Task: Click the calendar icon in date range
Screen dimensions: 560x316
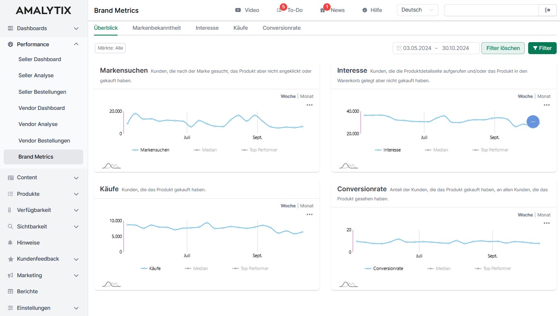Action: click(x=399, y=48)
